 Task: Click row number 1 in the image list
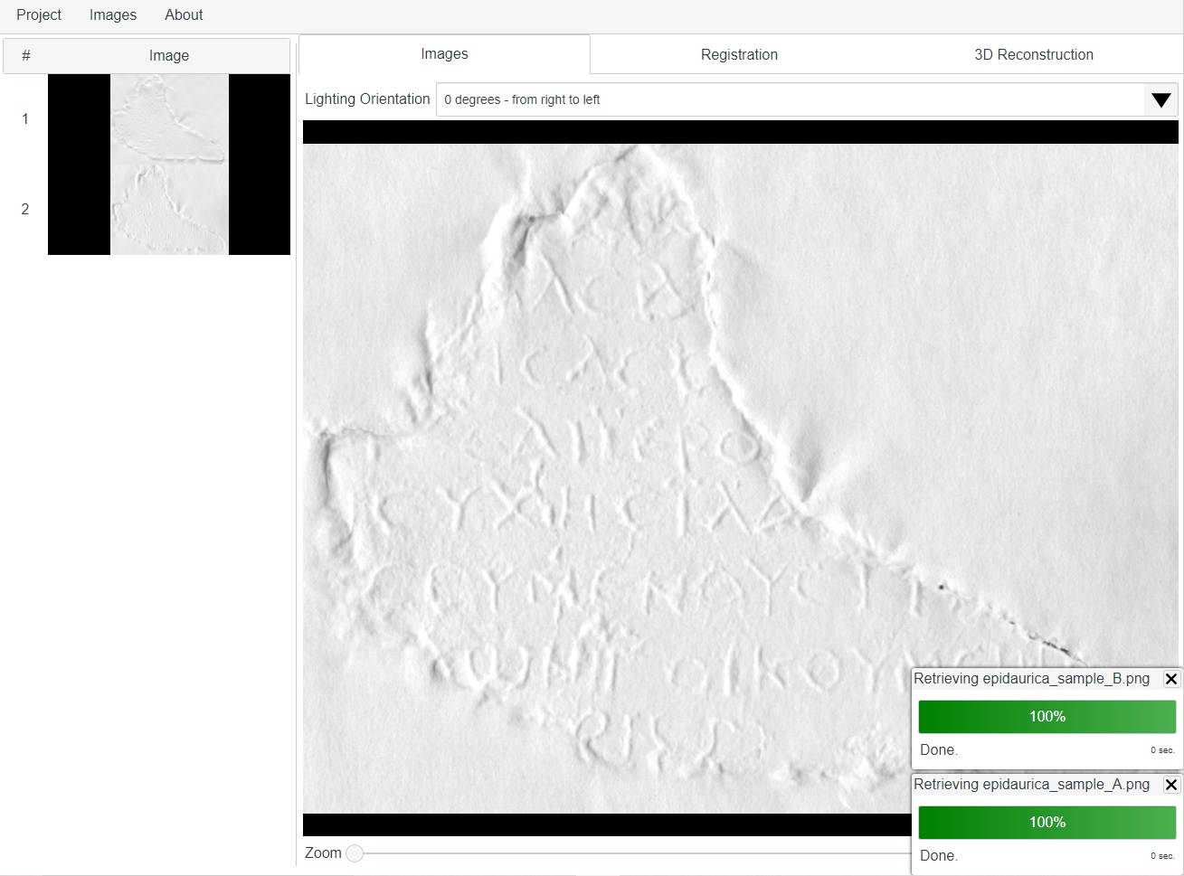point(25,119)
